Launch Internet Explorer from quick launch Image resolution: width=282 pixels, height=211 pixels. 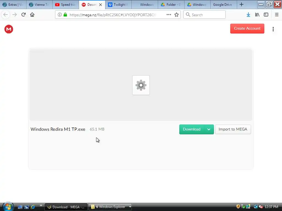(33, 207)
